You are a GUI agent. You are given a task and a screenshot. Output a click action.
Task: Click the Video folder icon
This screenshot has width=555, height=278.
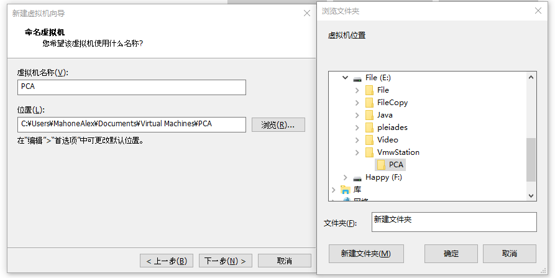(369, 139)
